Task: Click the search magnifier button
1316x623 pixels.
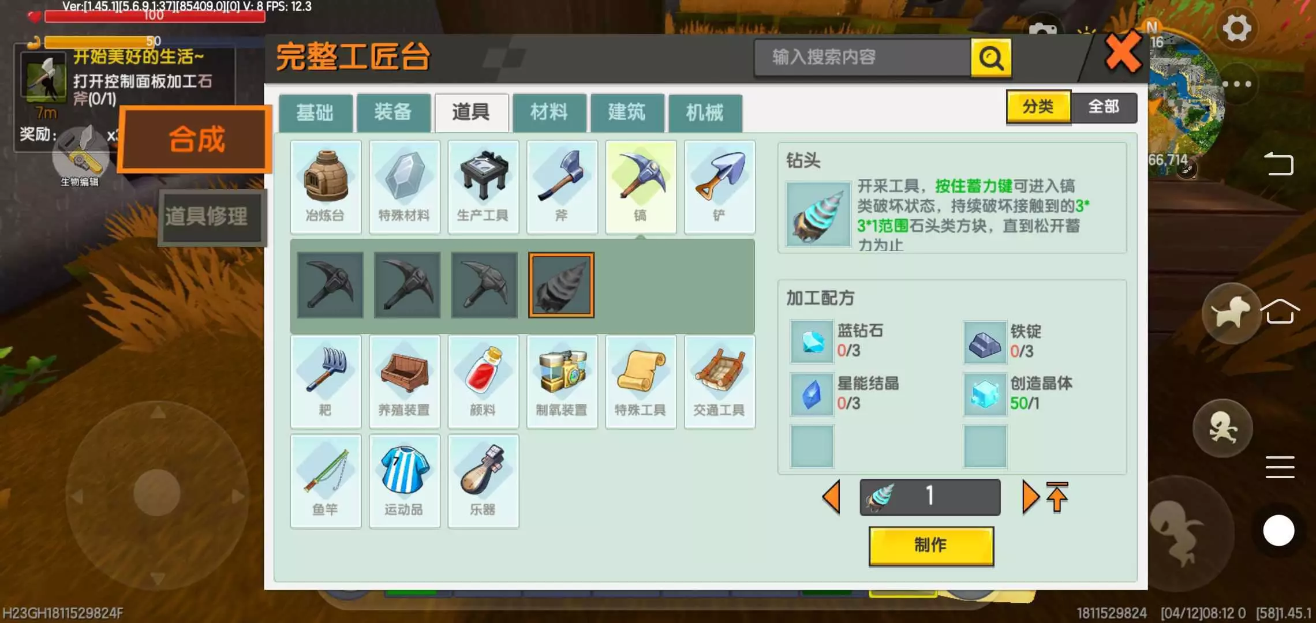Action: tap(991, 58)
